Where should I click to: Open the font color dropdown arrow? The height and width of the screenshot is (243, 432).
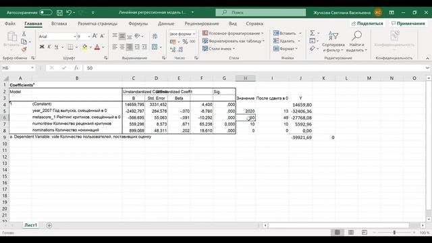point(103,47)
